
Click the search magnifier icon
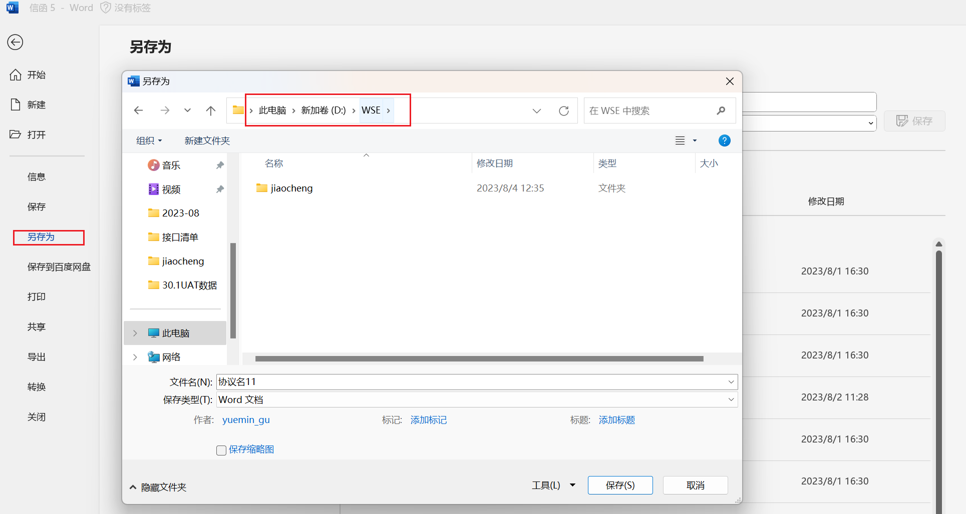pyautogui.click(x=721, y=110)
